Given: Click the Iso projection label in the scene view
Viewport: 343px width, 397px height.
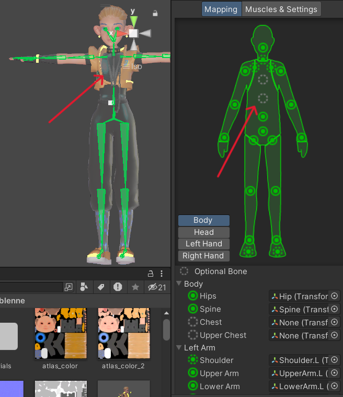Looking at the screenshot, I should coord(136,66).
